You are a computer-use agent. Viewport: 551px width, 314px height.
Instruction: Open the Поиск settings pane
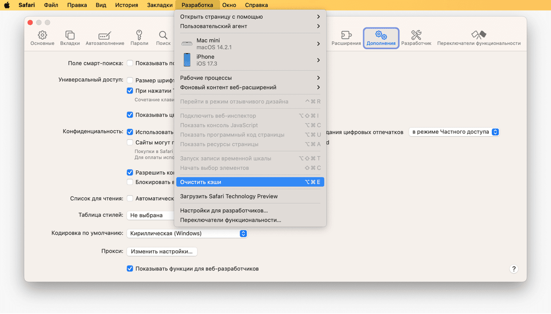coord(163,38)
